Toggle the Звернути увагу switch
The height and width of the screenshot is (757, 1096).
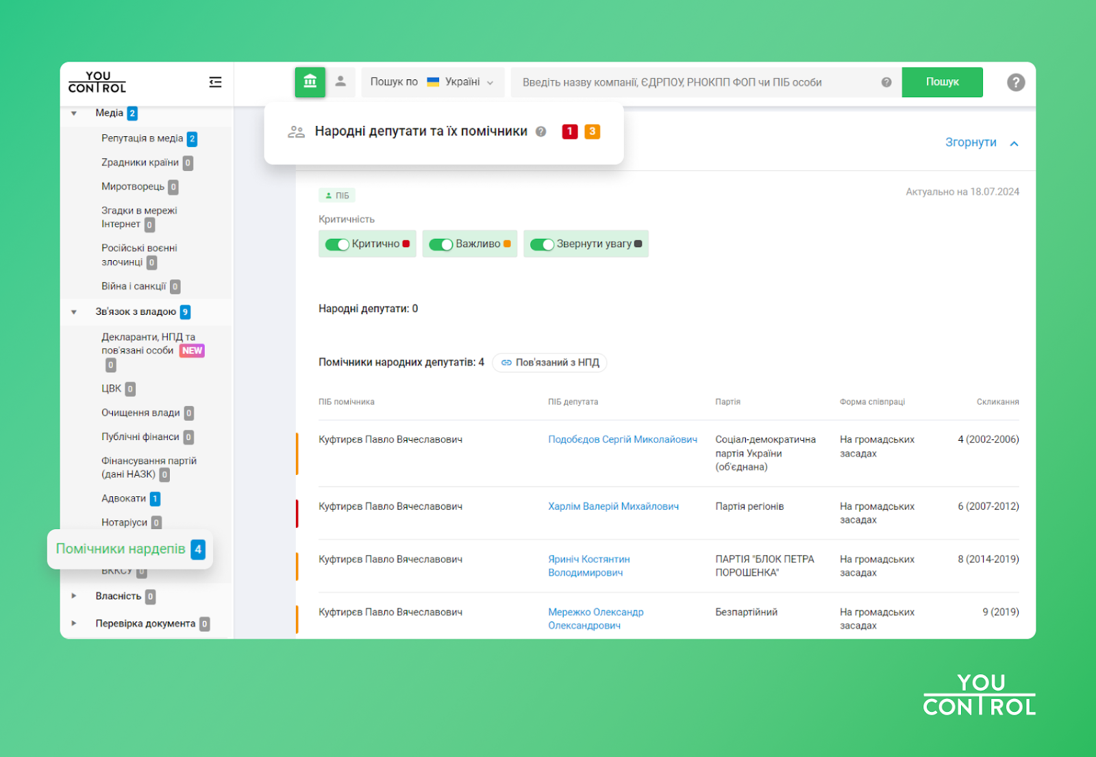pyautogui.click(x=542, y=244)
